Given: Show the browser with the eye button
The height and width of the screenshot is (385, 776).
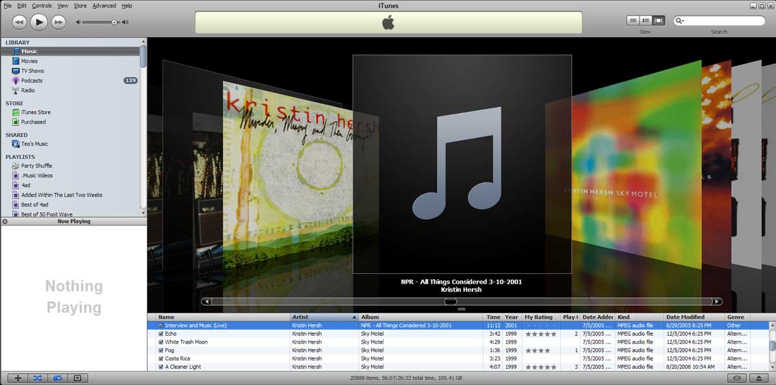Looking at the screenshot, I should click(x=737, y=378).
